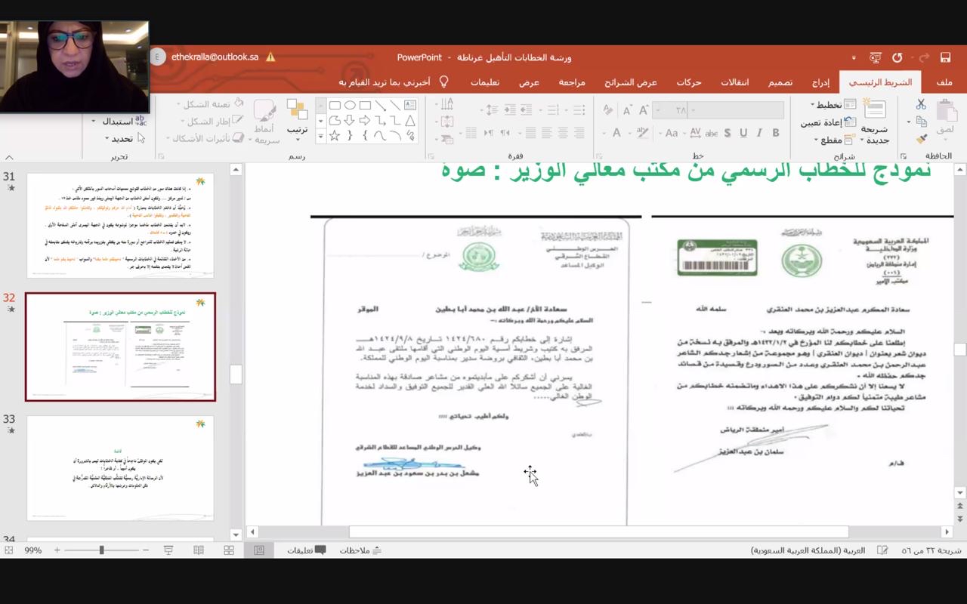
Task: Collapse the ribbon with the chevron arrow
Action: tap(9, 157)
